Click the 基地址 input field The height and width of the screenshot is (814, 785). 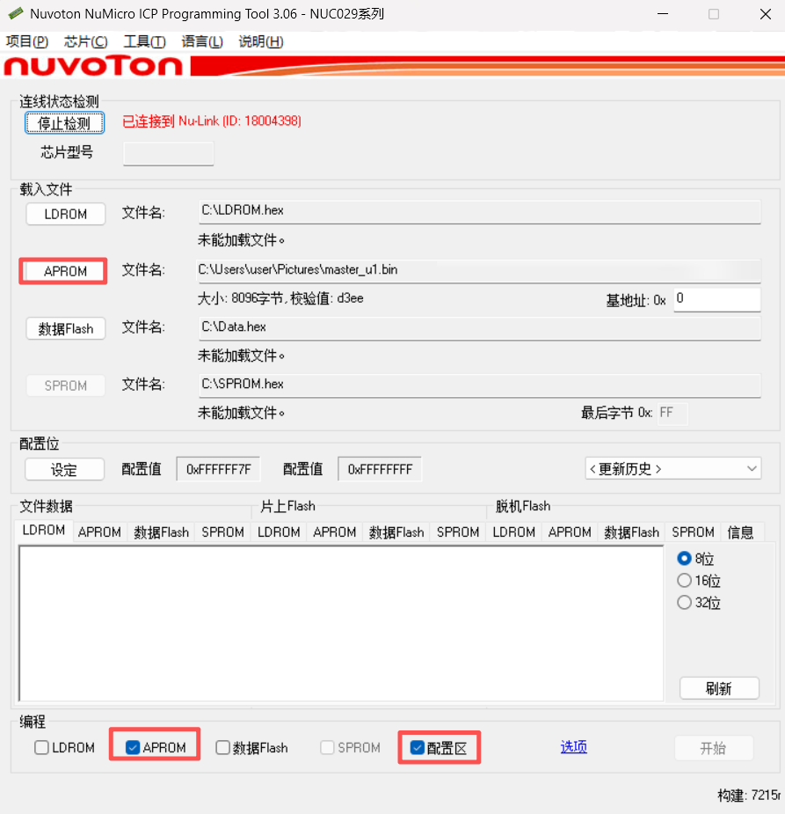(x=716, y=299)
